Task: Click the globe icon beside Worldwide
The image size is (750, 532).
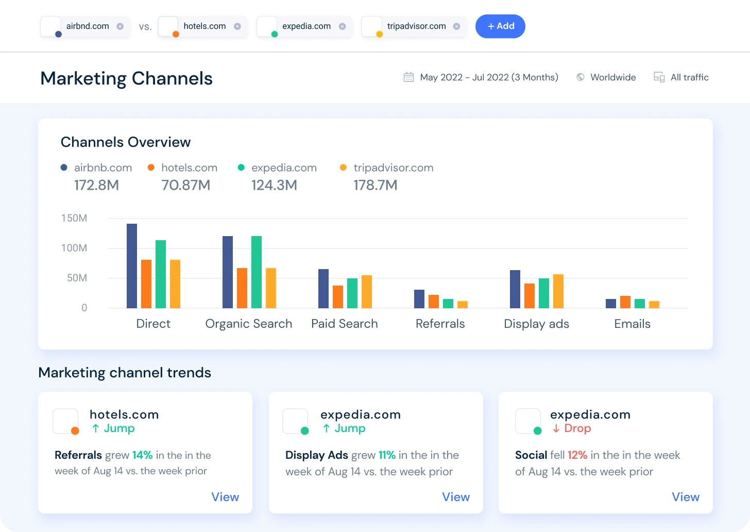Action: (580, 76)
